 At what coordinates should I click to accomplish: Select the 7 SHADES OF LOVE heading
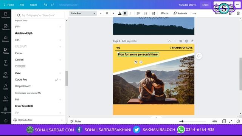(x=181, y=48)
